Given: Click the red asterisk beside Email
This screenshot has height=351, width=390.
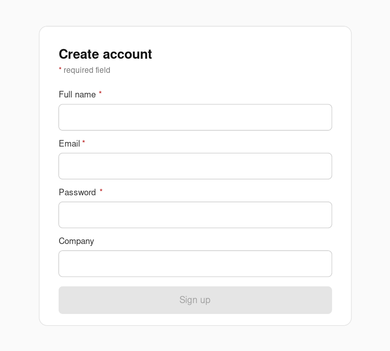Looking at the screenshot, I should [x=84, y=142].
